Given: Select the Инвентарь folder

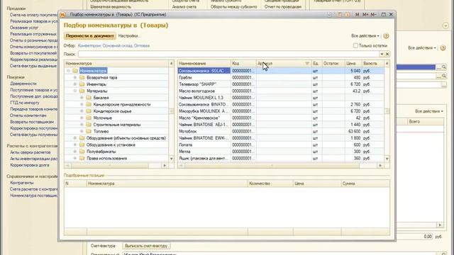Looking at the screenshot, I should [96, 84].
